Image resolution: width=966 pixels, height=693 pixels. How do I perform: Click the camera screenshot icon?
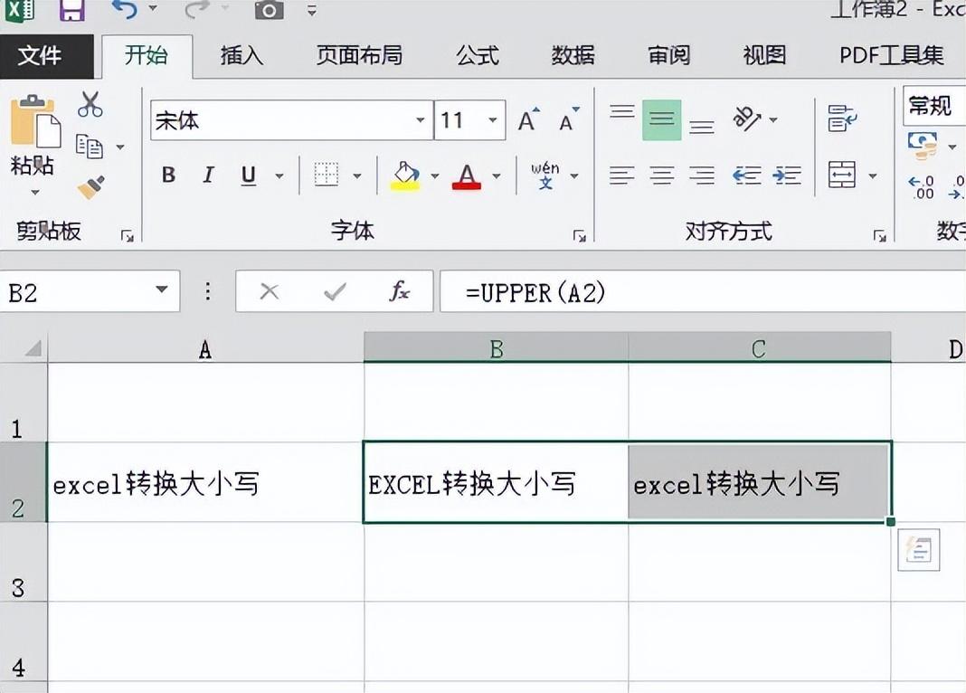[270, 9]
